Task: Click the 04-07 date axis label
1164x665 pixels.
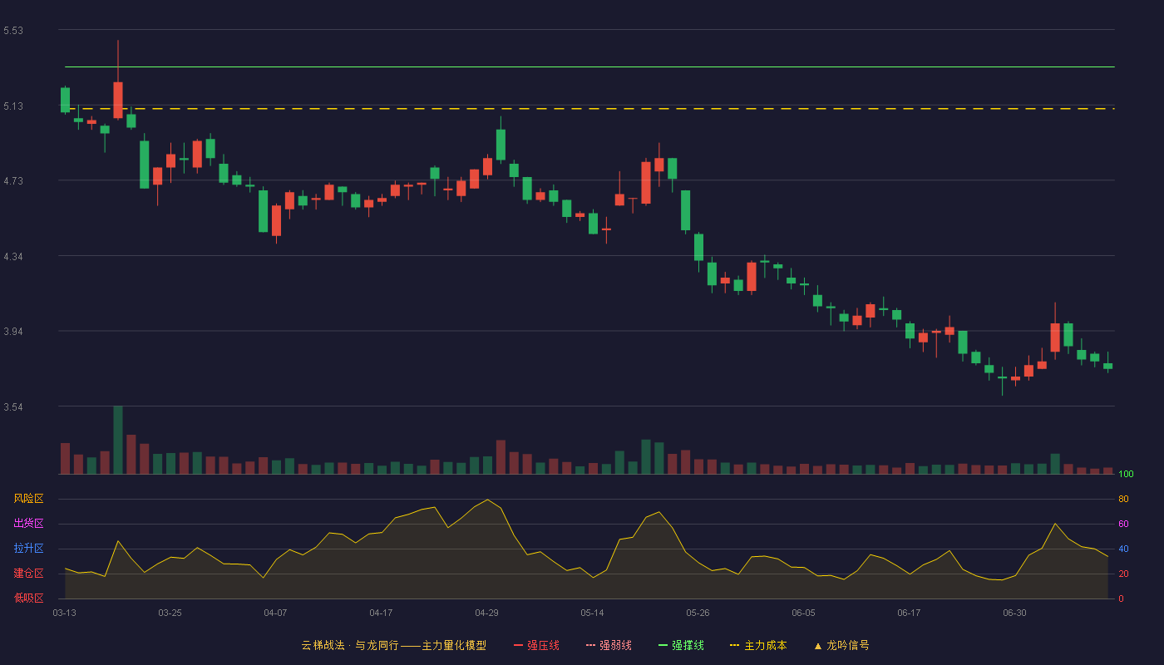Action: [275, 613]
